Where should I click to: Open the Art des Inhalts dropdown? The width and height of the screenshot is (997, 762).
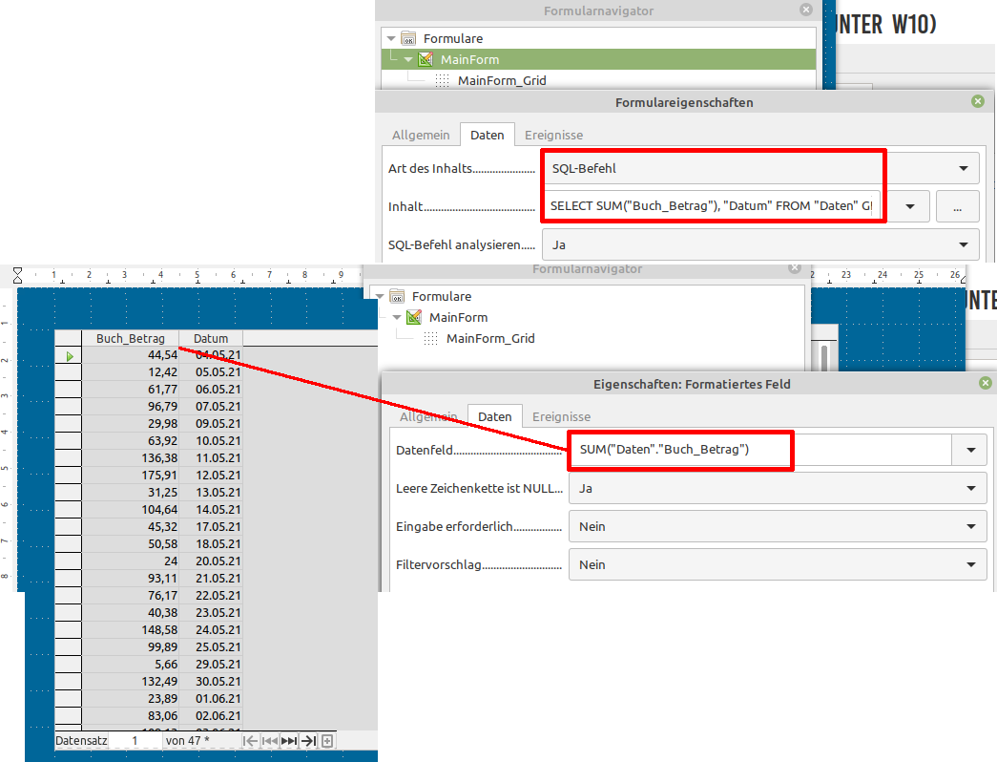(x=962, y=168)
